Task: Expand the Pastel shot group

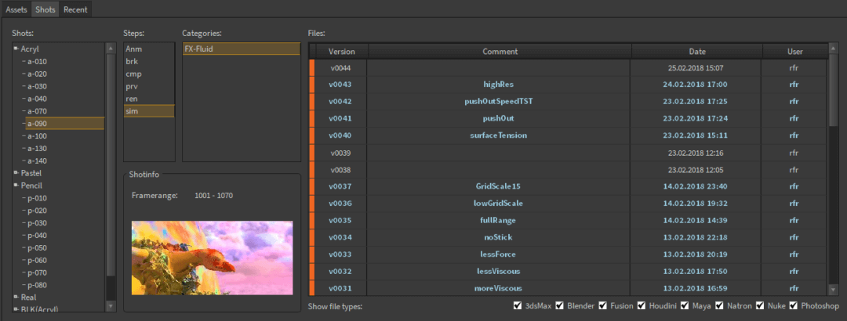Action: pos(16,173)
